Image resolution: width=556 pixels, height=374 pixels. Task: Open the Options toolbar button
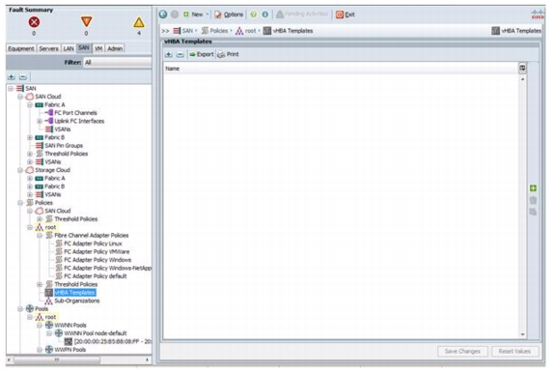click(229, 14)
